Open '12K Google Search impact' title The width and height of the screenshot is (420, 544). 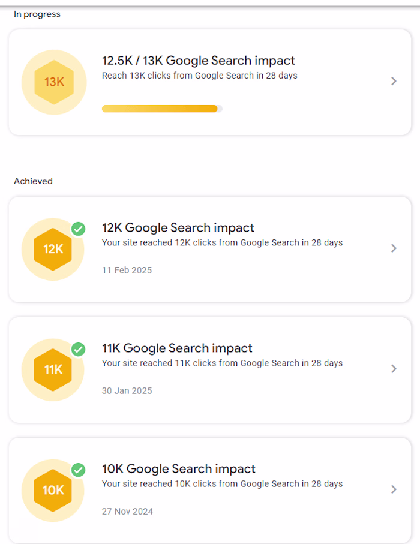point(178,227)
